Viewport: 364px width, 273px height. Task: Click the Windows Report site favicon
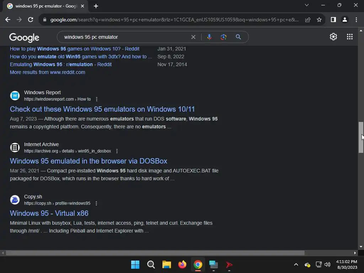pyautogui.click(x=15, y=96)
